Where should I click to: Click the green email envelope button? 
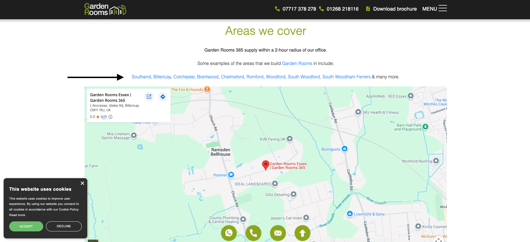[278, 233]
